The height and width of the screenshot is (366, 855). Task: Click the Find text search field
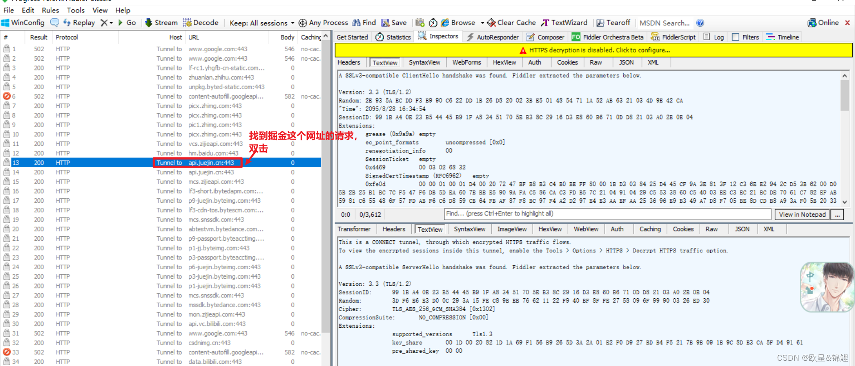pyautogui.click(x=608, y=214)
